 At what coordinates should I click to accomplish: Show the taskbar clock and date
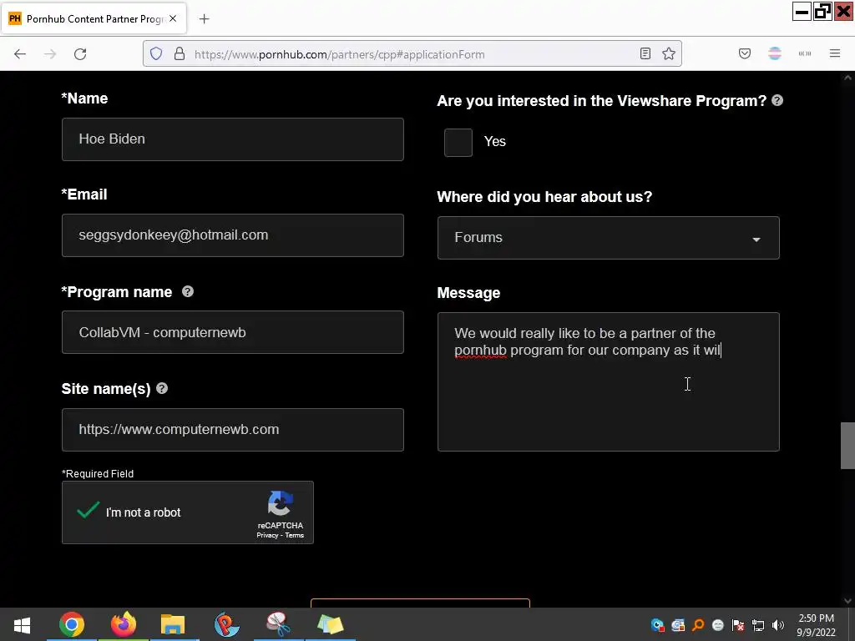(816, 625)
